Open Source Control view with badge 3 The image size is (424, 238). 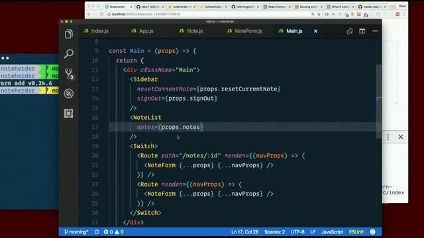click(x=69, y=73)
